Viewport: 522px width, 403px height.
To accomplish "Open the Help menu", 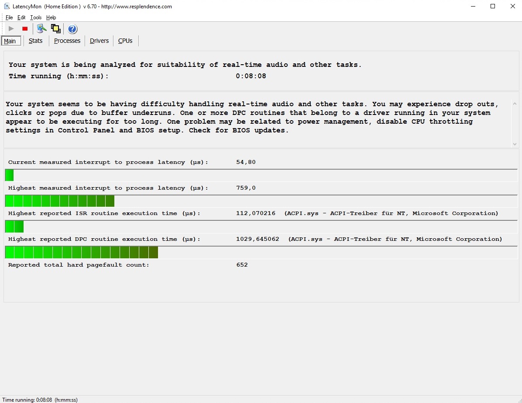I will pyautogui.click(x=51, y=17).
